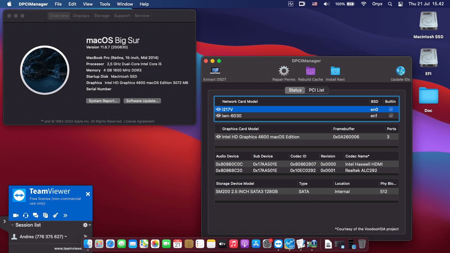Click the framebuffer value 0x0A260006
This screenshot has height=253, width=450.
pos(346,137)
